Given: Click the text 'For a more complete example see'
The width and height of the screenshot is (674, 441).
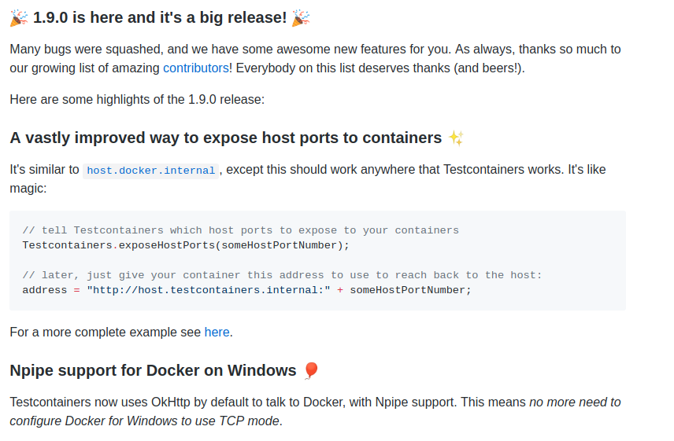Looking at the screenshot, I should pyautogui.click(x=106, y=332).
